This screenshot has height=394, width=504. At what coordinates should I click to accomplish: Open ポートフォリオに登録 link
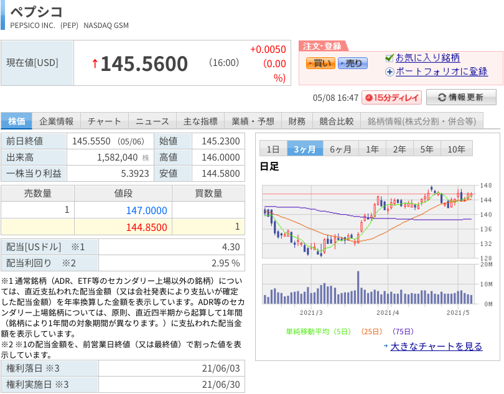click(x=442, y=72)
